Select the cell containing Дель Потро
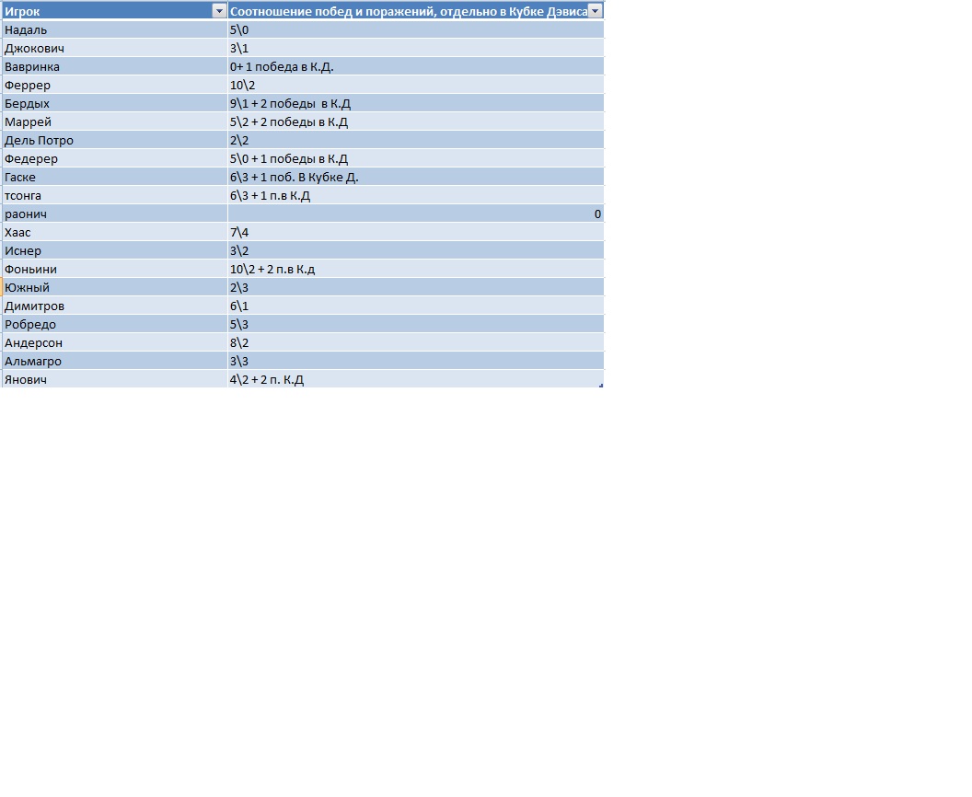Image resolution: width=972 pixels, height=797 pixels. click(x=115, y=140)
